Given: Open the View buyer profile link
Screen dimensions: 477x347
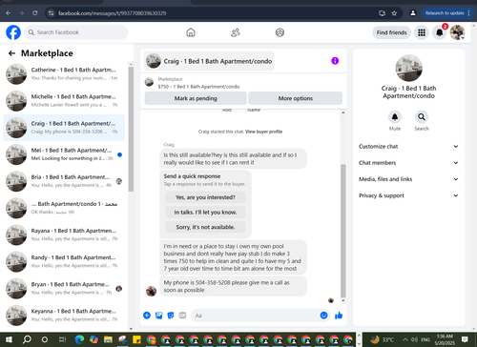Looking at the screenshot, I should click(x=263, y=132).
